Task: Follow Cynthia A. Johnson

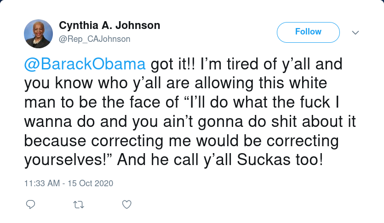Action: [x=308, y=32]
